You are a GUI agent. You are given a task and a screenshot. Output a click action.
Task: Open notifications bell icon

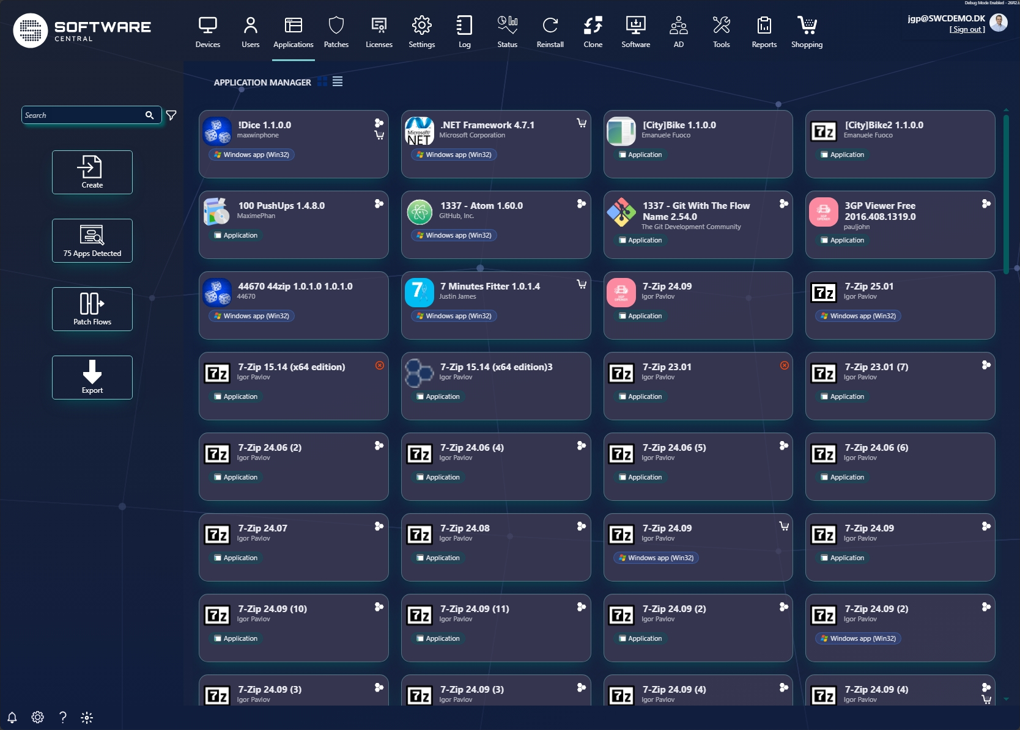(x=12, y=717)
